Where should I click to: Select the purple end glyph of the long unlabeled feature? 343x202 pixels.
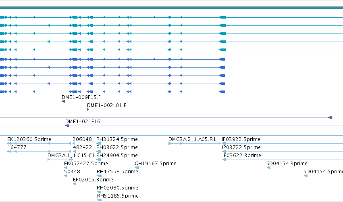[331, 118]
